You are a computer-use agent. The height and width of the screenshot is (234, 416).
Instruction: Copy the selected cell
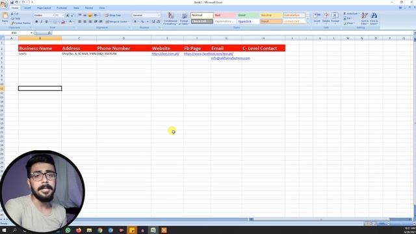pyautogui.click(x=16, y=18)
